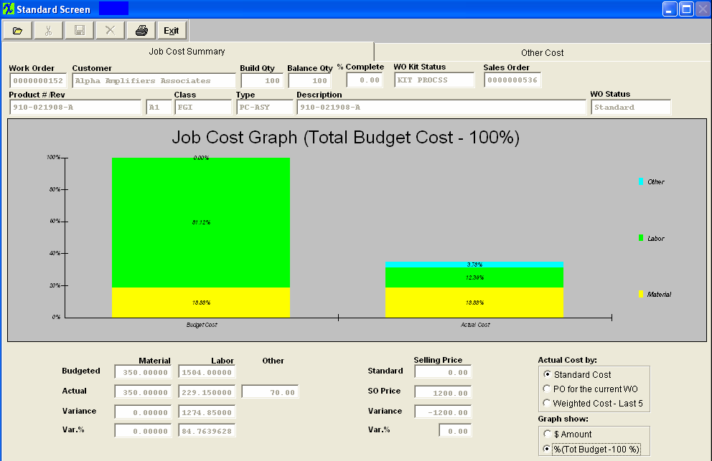712x461 pixels.
Task: Click the Exit button
Action: [172, 31]
